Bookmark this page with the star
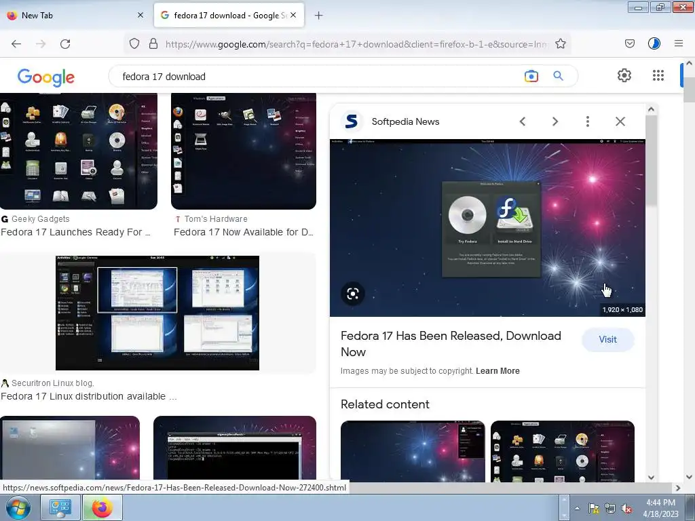Viewport: 695px width, 521px height. [560, 43]
